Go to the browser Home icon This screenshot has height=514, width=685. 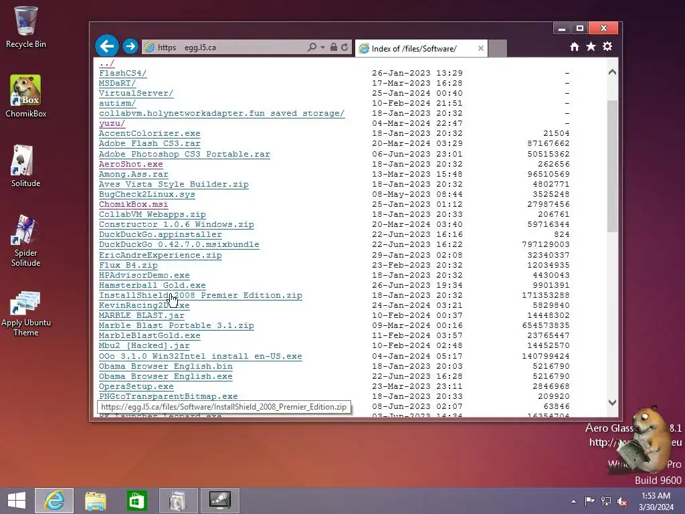point(575,47)
